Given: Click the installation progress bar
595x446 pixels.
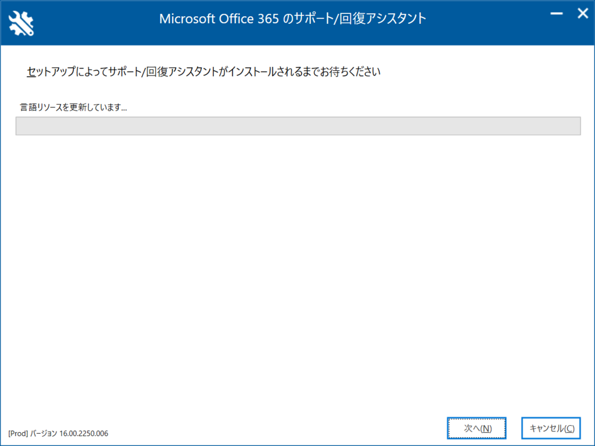Looking at the screenshot, I should (298, 126).
